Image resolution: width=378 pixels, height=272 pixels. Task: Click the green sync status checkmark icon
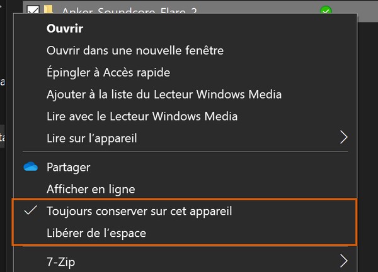(326, 10)
